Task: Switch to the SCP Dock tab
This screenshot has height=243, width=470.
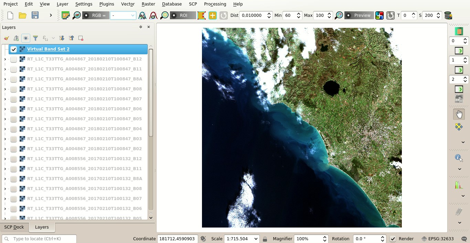Action: click(14, 227)
